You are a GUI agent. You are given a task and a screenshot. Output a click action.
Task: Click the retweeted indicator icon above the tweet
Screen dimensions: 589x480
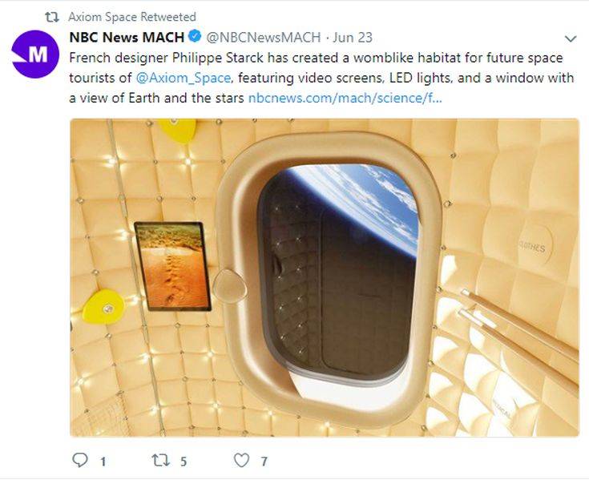point(53,16)
